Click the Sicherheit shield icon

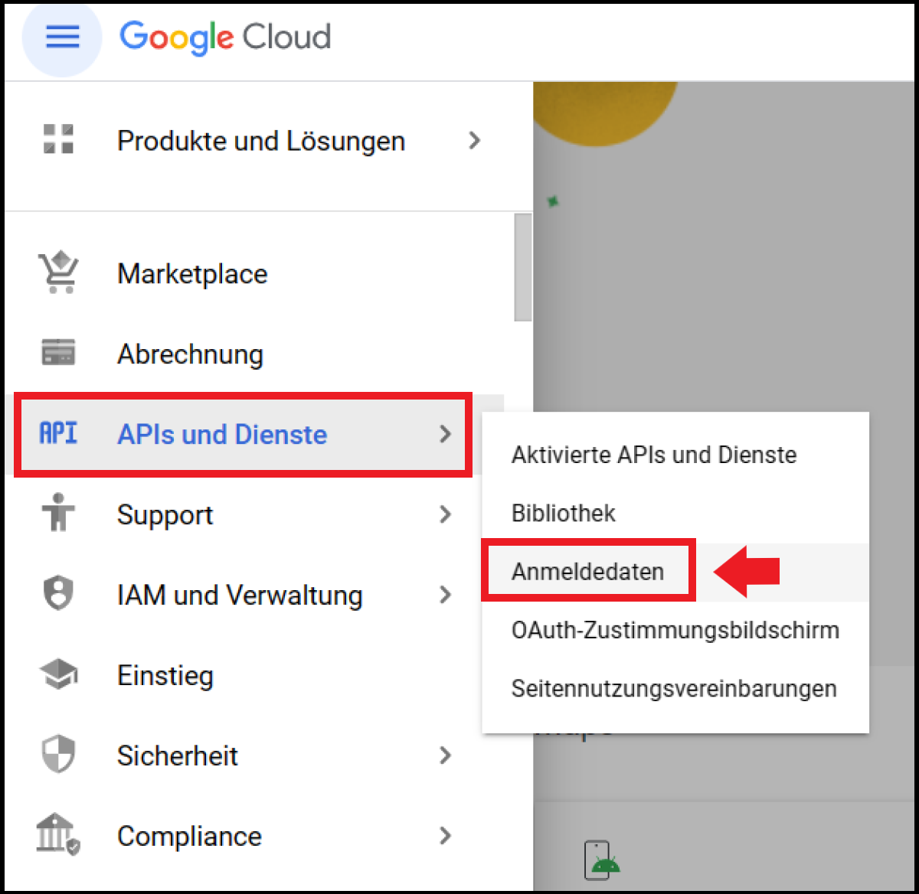[x=59, y=755]
